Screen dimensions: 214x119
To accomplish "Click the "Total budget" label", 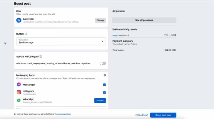I will point(118,50).
